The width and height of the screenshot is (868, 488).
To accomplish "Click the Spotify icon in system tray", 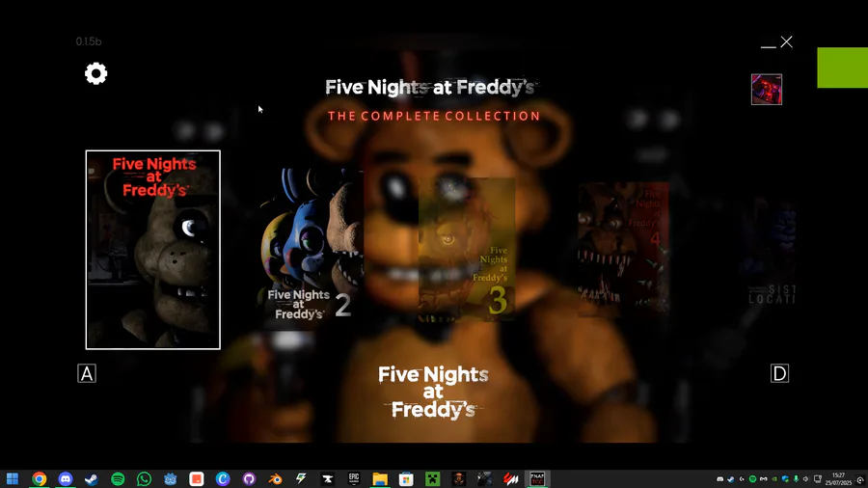I will tap(753, 479).
